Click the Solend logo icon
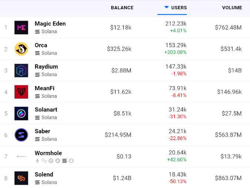The width and height of the screenshot is (250, 188). 21,178
